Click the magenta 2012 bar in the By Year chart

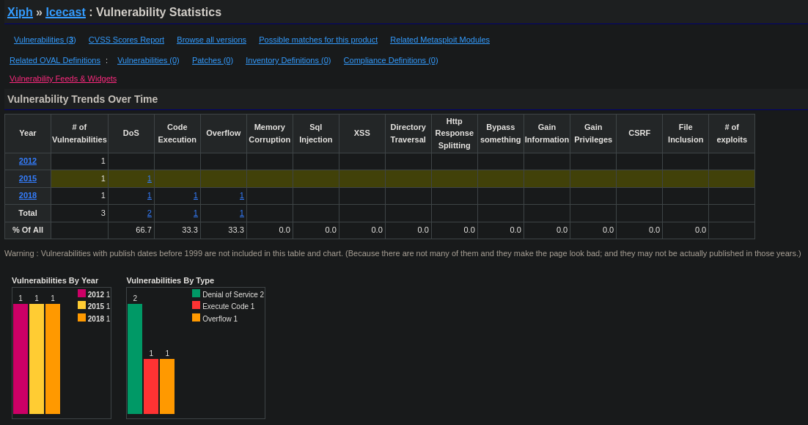tap(21, 359)
